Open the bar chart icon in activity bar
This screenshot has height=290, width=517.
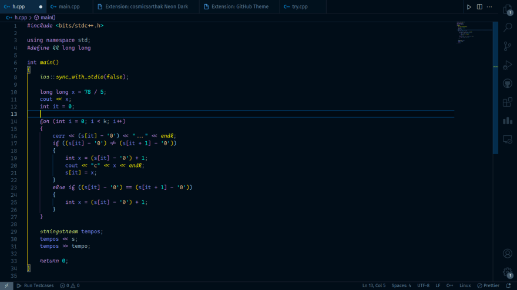[508, 121]
